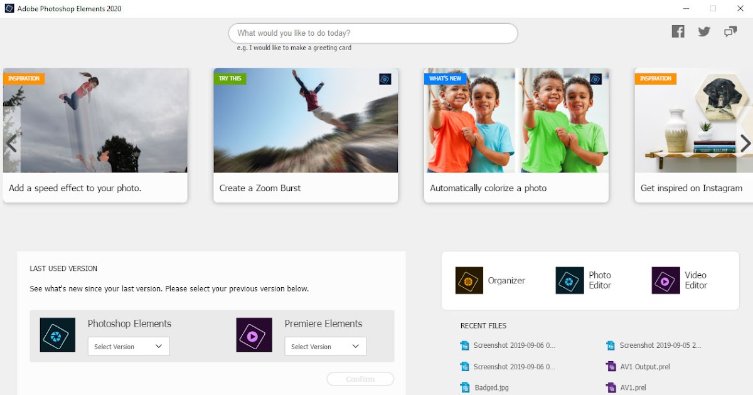Go to next carousel cards arrow

click(745, 144)
